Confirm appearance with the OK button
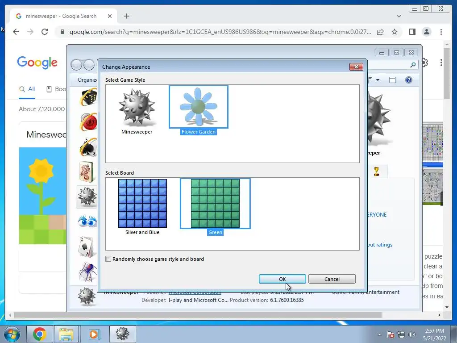This screenshot has height=343, width=457. (282, 279)
